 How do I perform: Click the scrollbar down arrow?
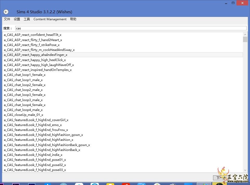pyautogui.click(x=245, y=170)
